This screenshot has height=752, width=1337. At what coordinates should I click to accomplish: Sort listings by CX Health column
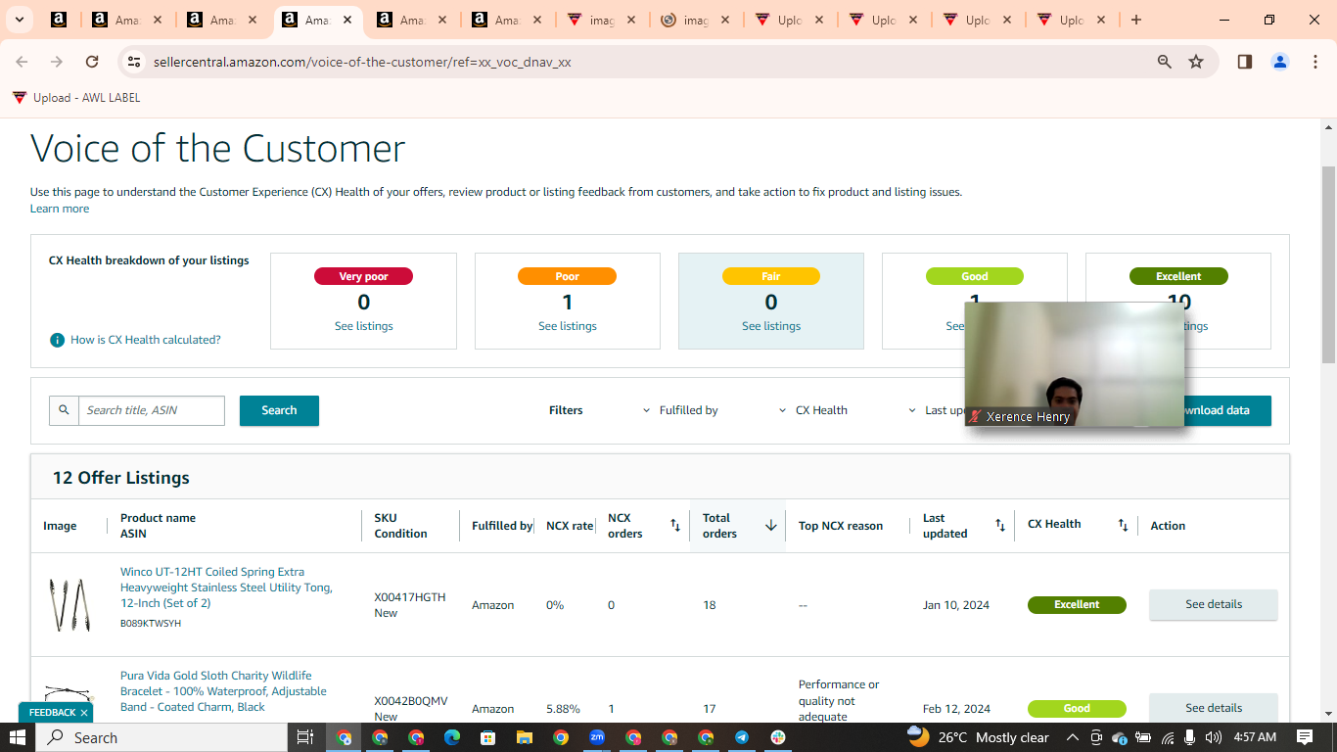point(1124,525)
